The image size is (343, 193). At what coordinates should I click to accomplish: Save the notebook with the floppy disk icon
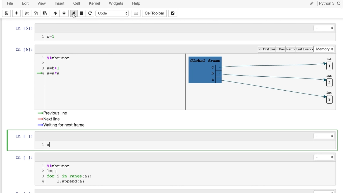click(6, 13)
